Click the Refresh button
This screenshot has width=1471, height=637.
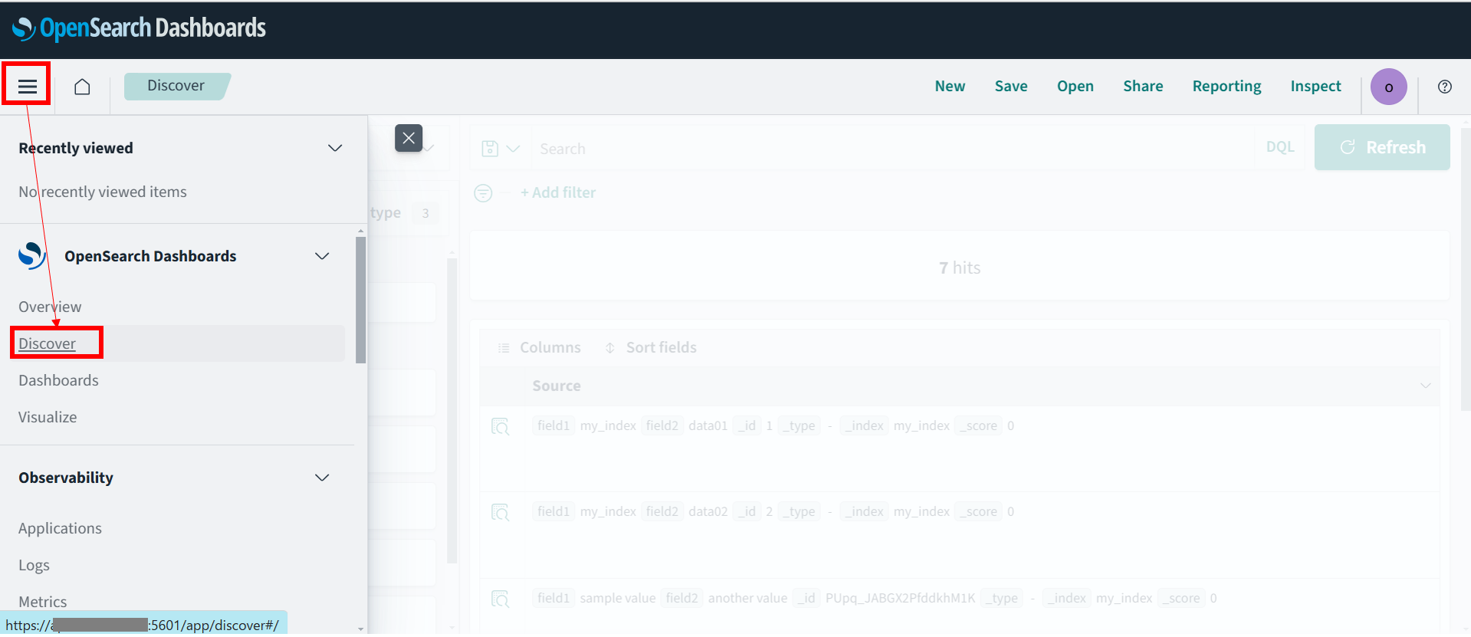1382,147
